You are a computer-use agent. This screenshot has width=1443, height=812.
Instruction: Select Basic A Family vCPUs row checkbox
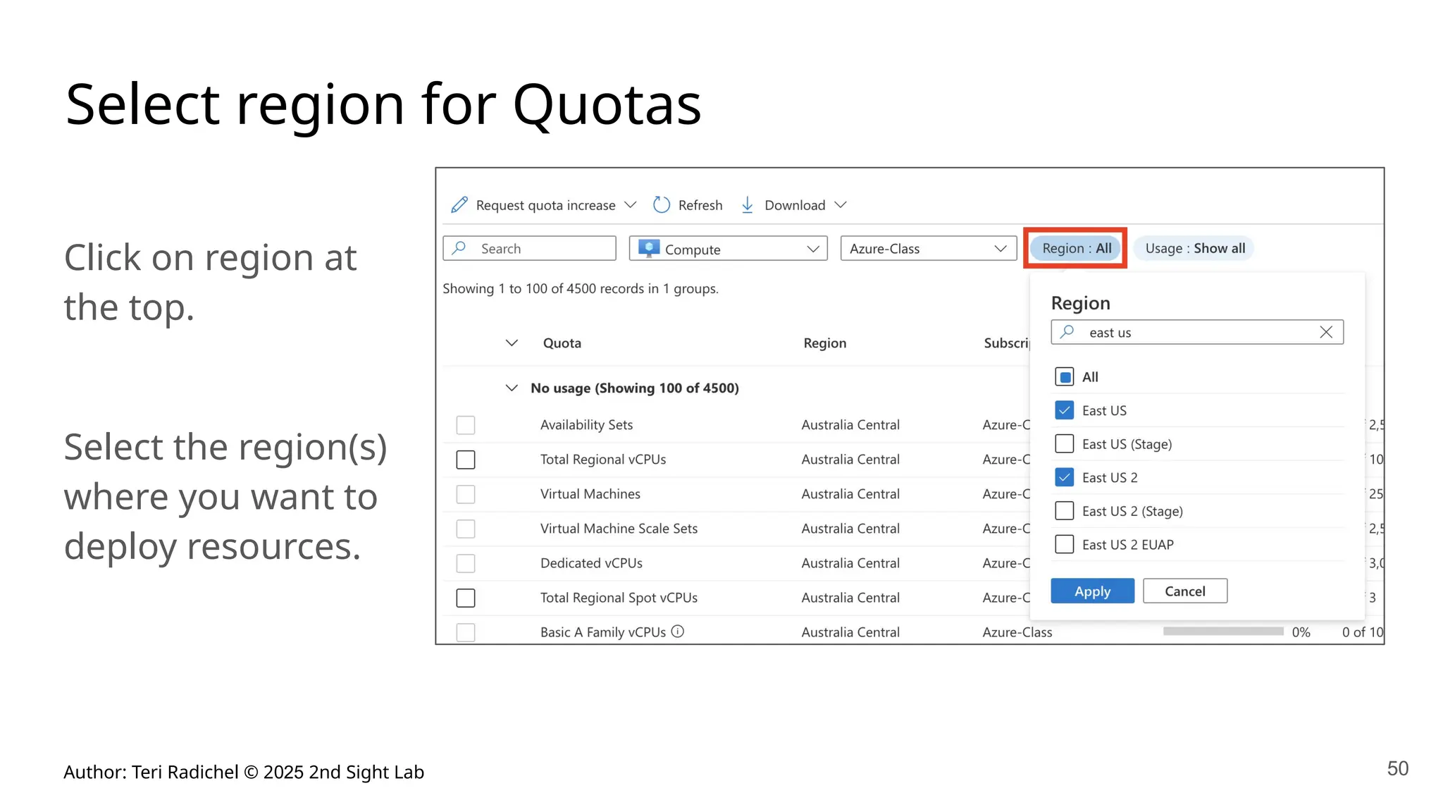tap(466, 632)
